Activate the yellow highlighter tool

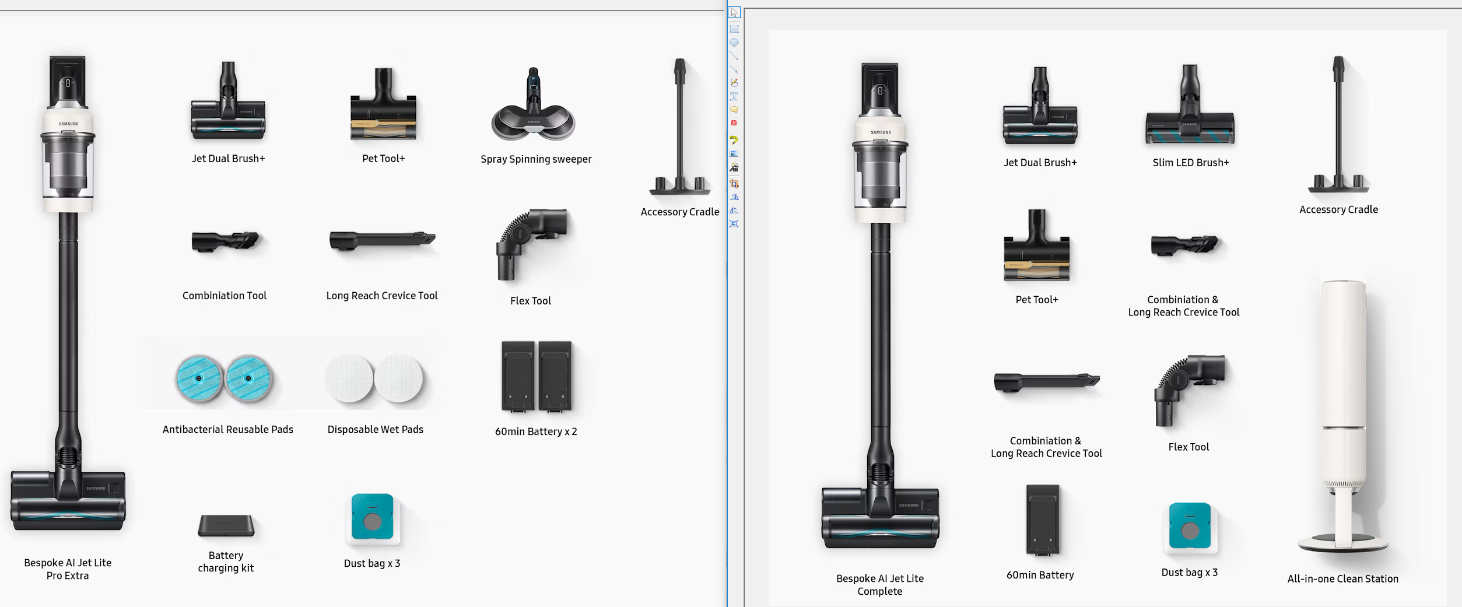tap(734, 139)
